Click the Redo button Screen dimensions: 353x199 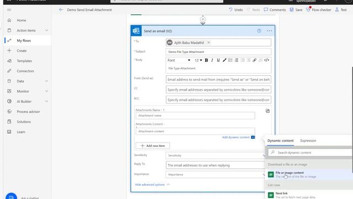(253, 10)
